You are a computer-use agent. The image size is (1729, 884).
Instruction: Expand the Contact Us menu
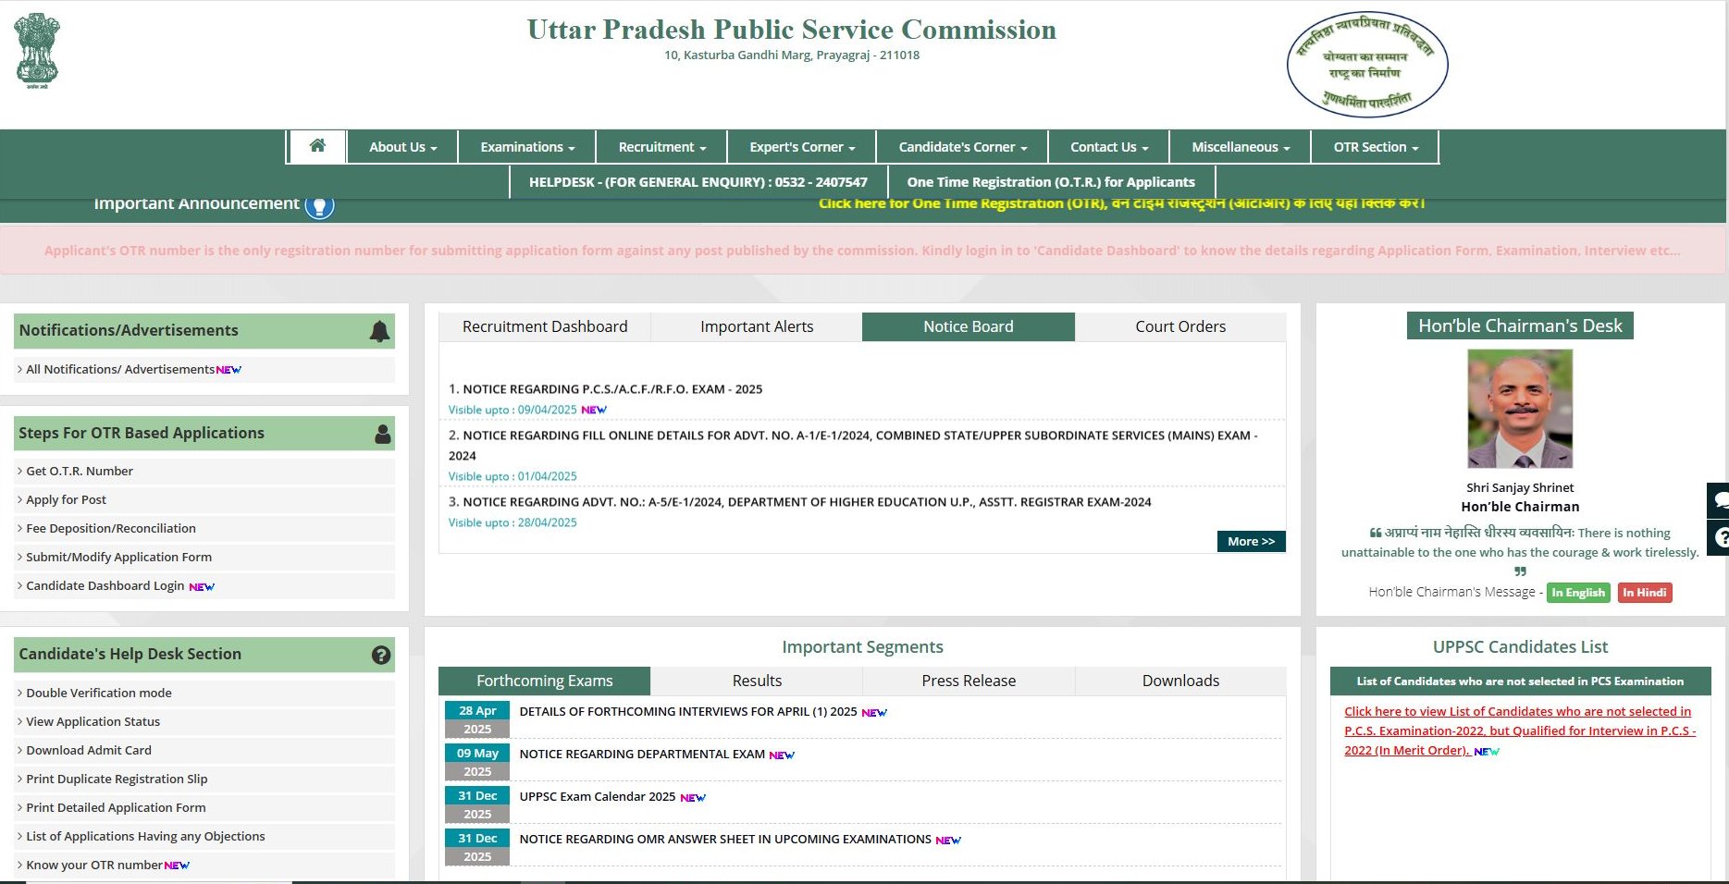click(1108, 147)
